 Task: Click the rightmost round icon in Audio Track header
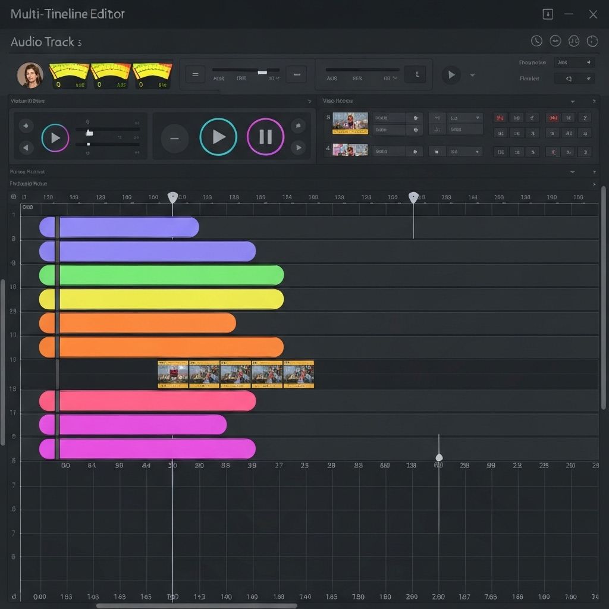[x=592, y=41]
